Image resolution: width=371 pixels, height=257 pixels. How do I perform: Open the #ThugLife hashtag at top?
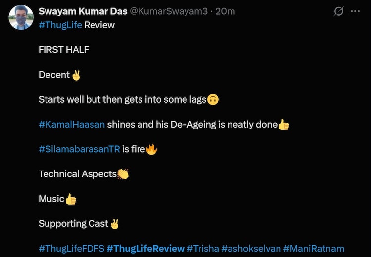[60, 25]
